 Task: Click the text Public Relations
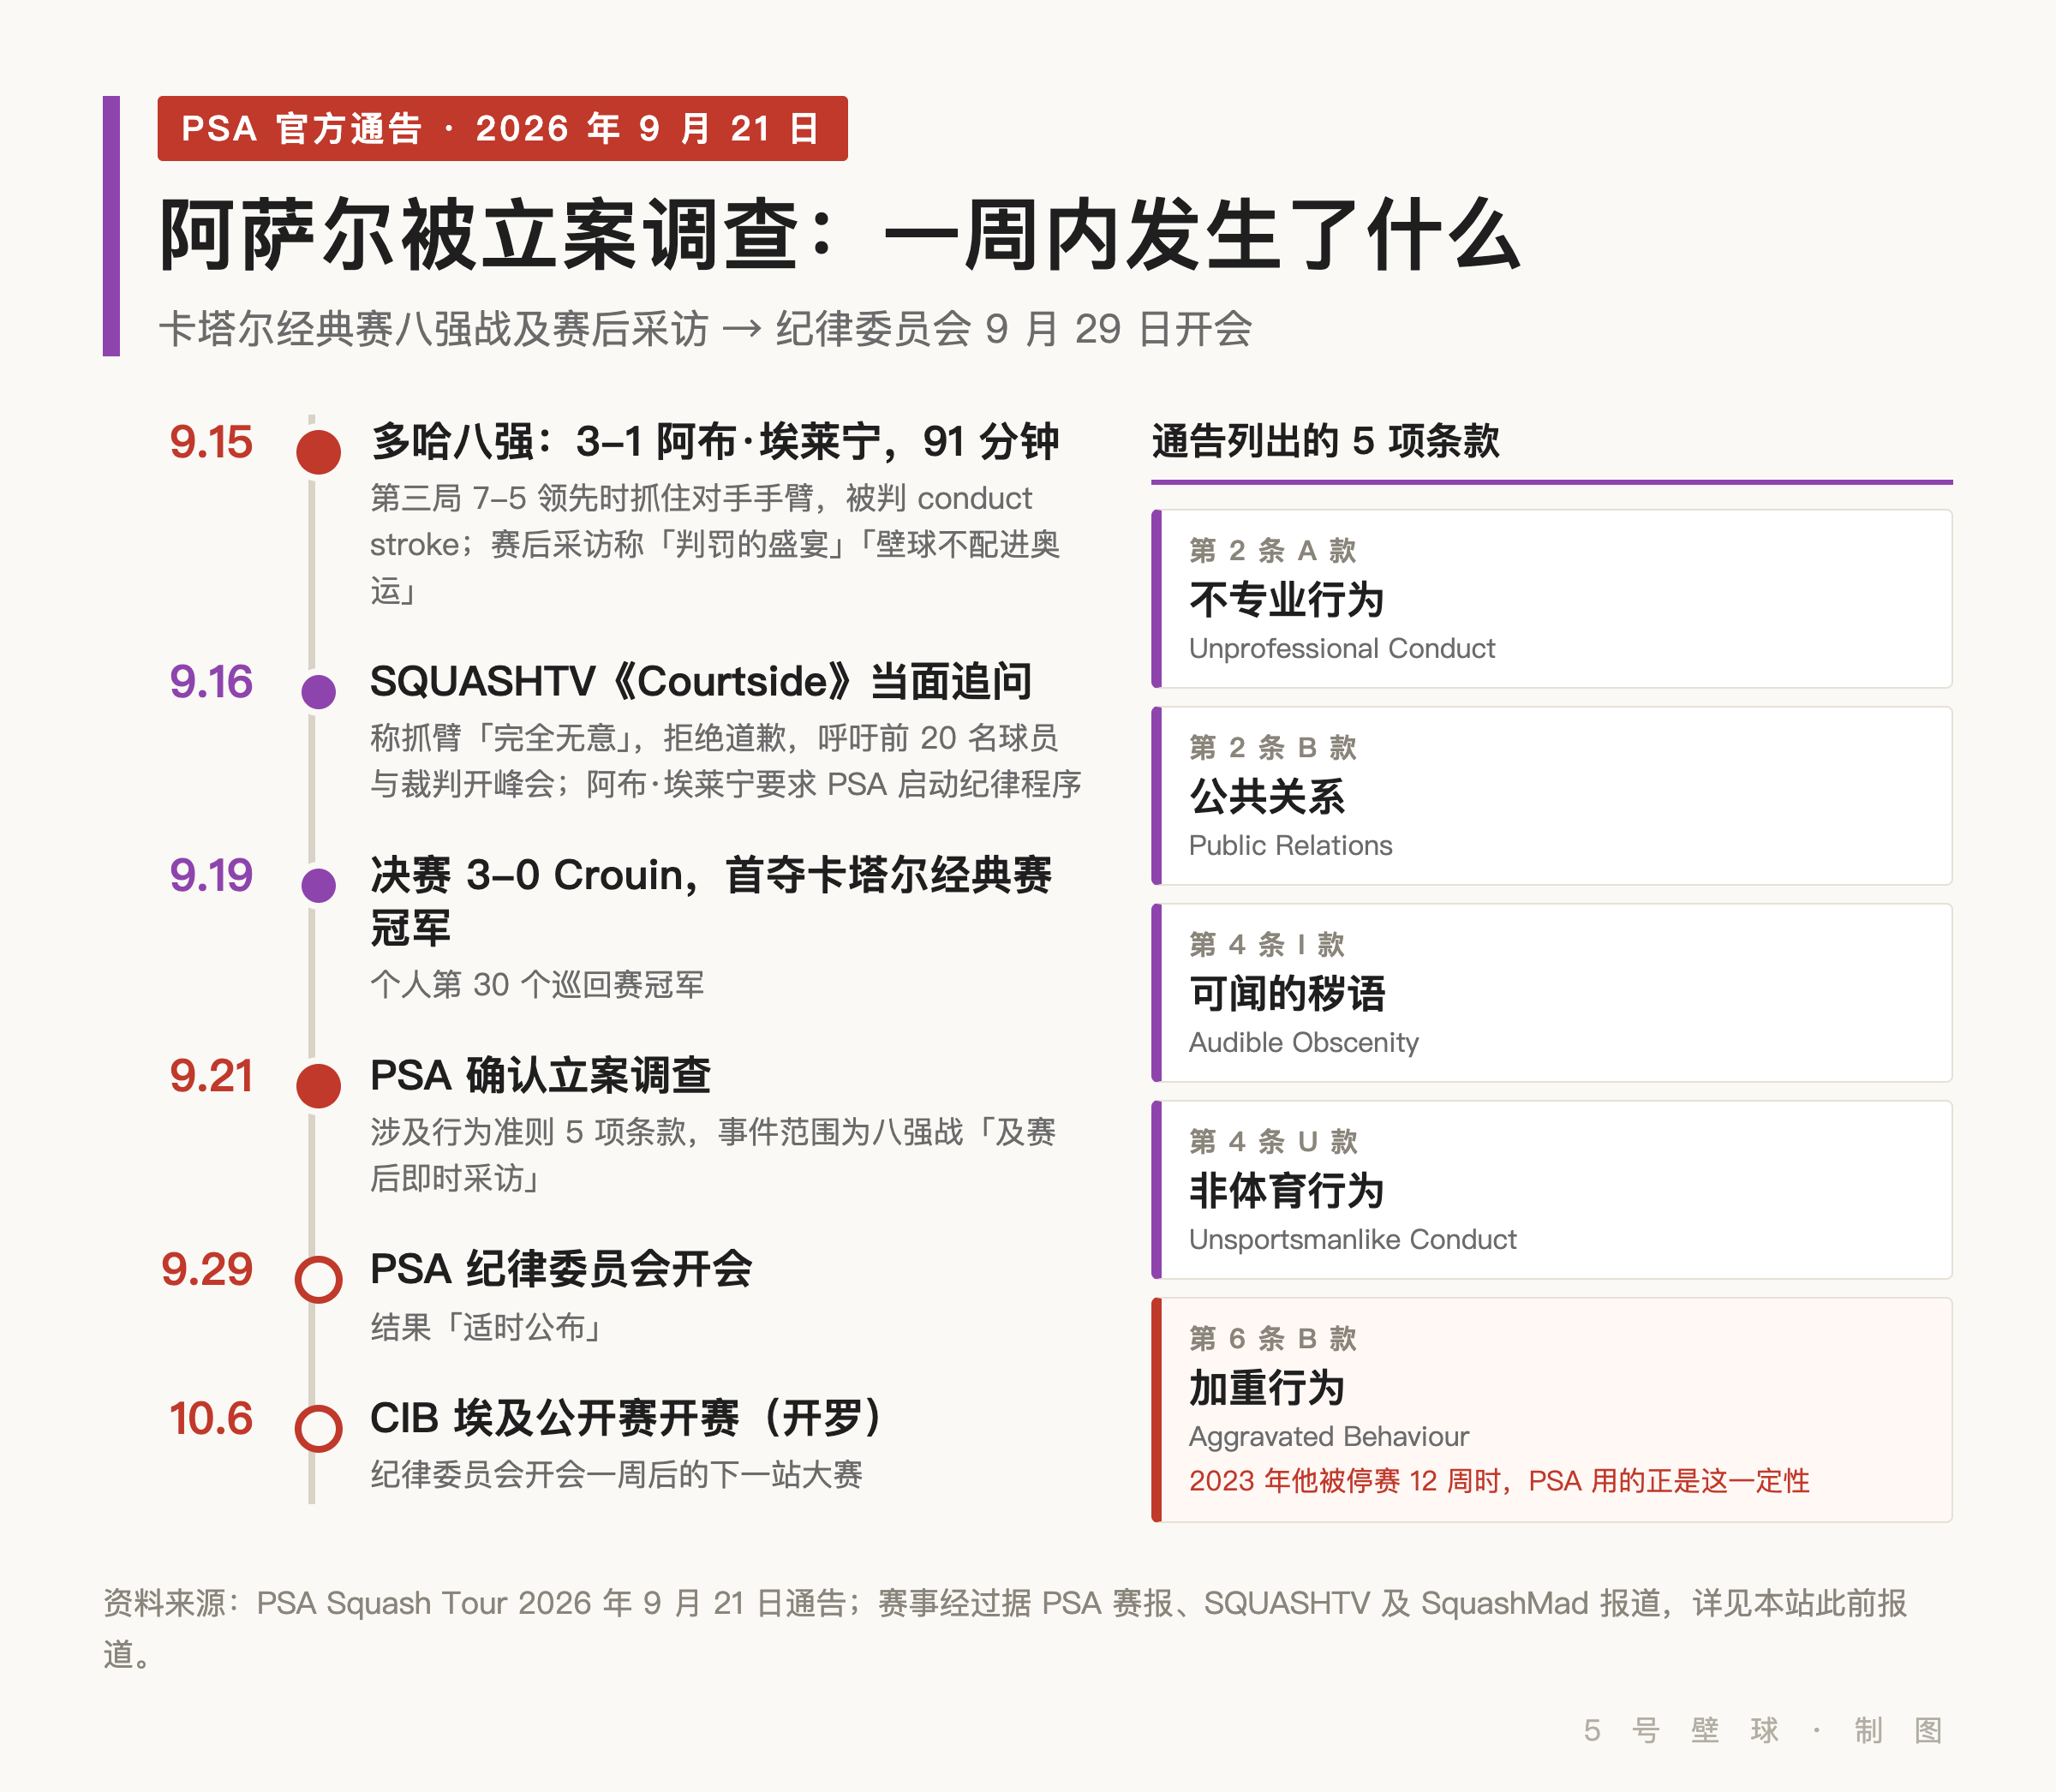coord(1290,845)
